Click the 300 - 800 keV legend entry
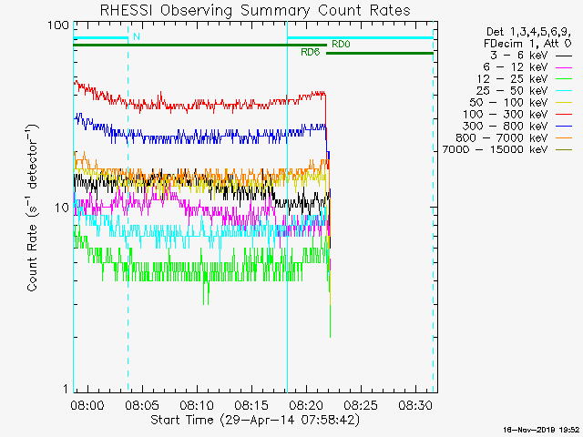 [x=517, y=126]
